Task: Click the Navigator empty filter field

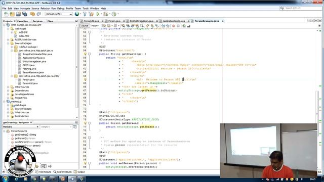Action: tap(56, 127)
